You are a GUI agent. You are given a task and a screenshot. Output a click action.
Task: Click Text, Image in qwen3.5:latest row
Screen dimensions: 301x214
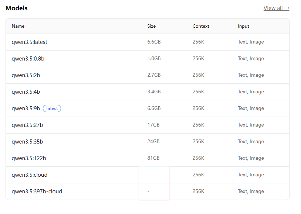click(x=251, y=42)
